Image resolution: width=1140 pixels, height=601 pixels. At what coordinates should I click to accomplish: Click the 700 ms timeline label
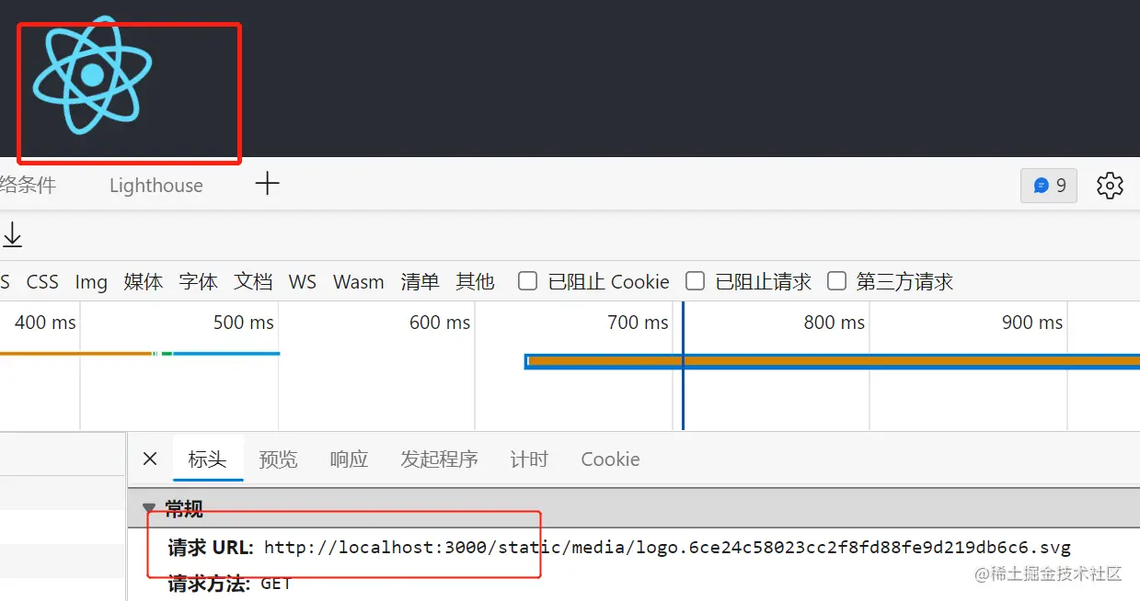pos(638,323)
